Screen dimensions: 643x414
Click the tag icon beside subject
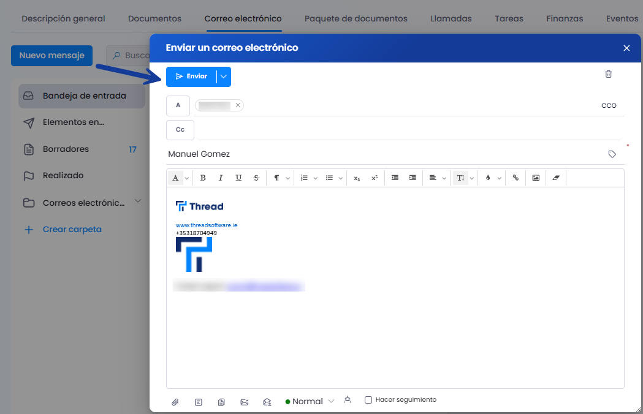[x=612, y=154]
